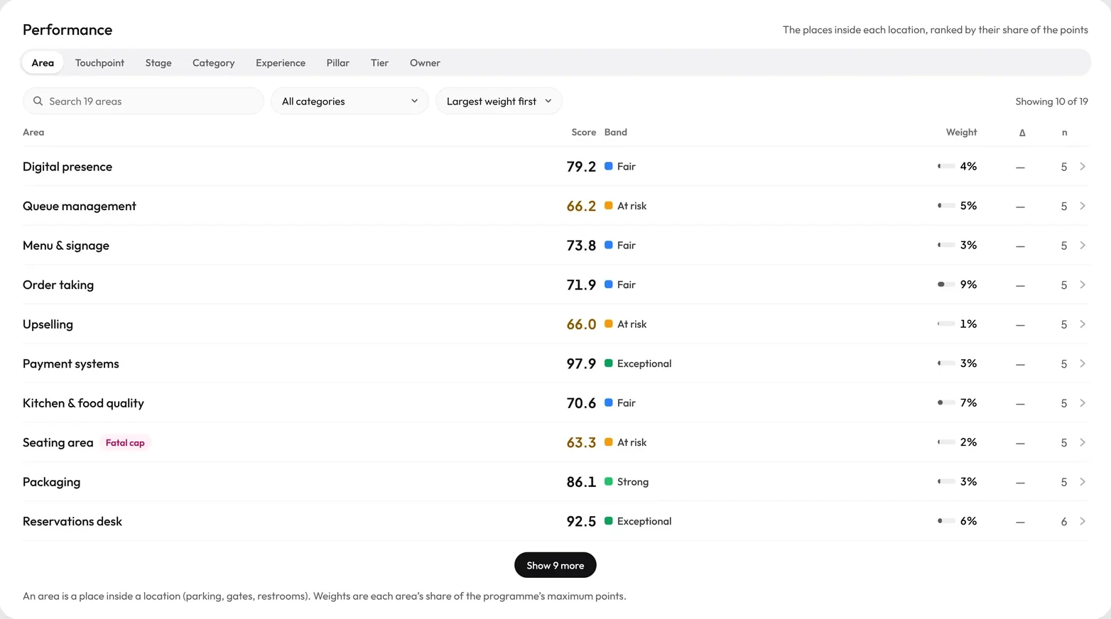Click the At risk dot for Queue management
This screenshot has height=619, width=1111.
click(x=609, y=206)
